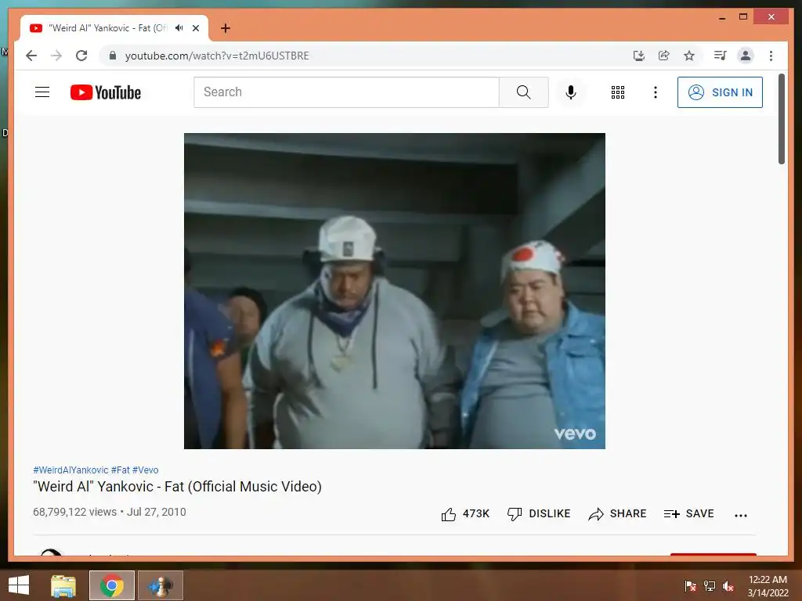
Task: Open File Explorer from the taskbar
Action: point(63,585)
